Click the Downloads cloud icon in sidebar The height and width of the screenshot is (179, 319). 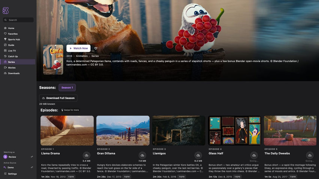point(5,73)
